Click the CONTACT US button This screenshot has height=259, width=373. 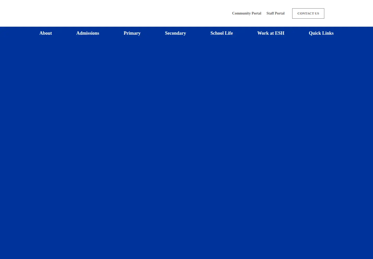[308, 13]
